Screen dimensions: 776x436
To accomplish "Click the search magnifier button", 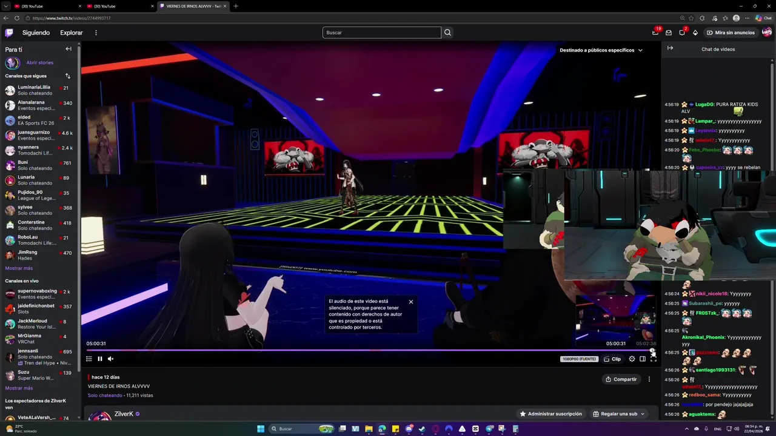I will [x=447, y=33].
